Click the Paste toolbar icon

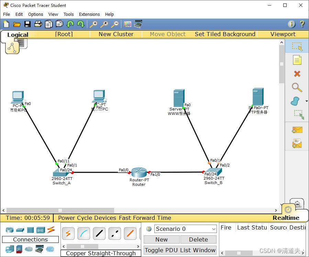tap(59, 24)
